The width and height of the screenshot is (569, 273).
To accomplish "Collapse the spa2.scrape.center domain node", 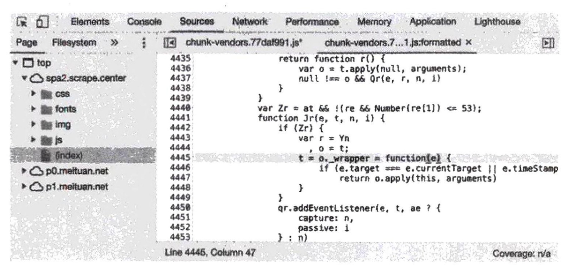I will pos(24,78).
